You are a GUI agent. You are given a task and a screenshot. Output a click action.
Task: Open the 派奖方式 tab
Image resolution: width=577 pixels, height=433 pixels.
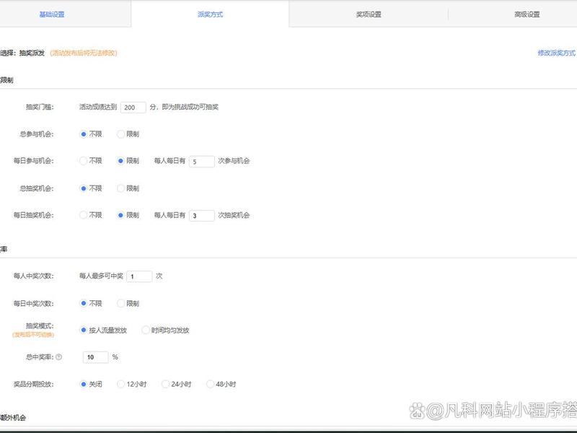pos(210,14)
